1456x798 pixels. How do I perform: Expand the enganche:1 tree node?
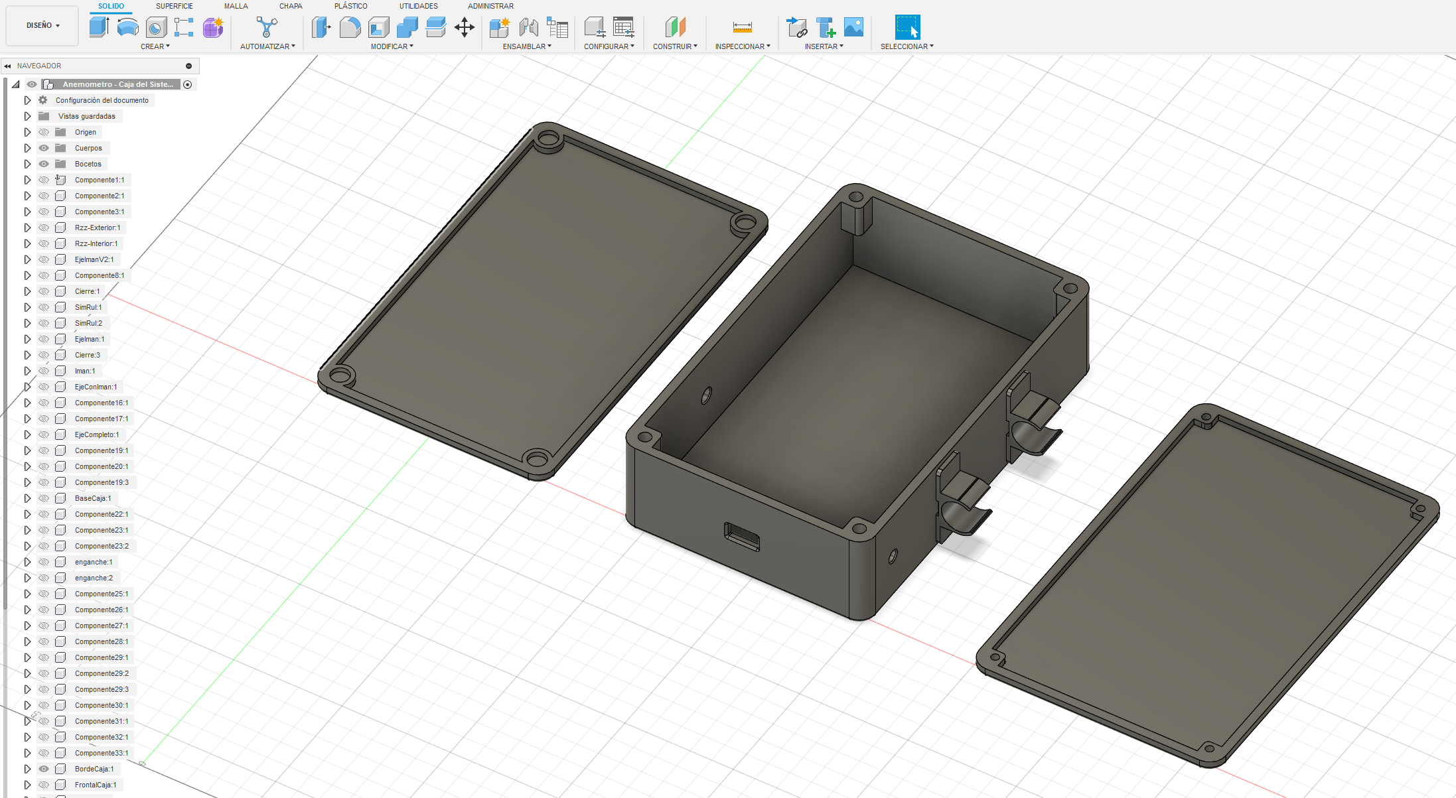(x=27, y=562)
